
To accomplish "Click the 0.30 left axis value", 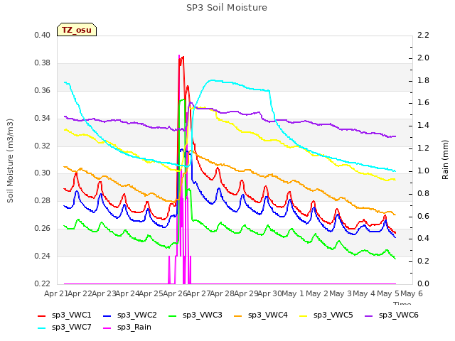I will 43,173.
